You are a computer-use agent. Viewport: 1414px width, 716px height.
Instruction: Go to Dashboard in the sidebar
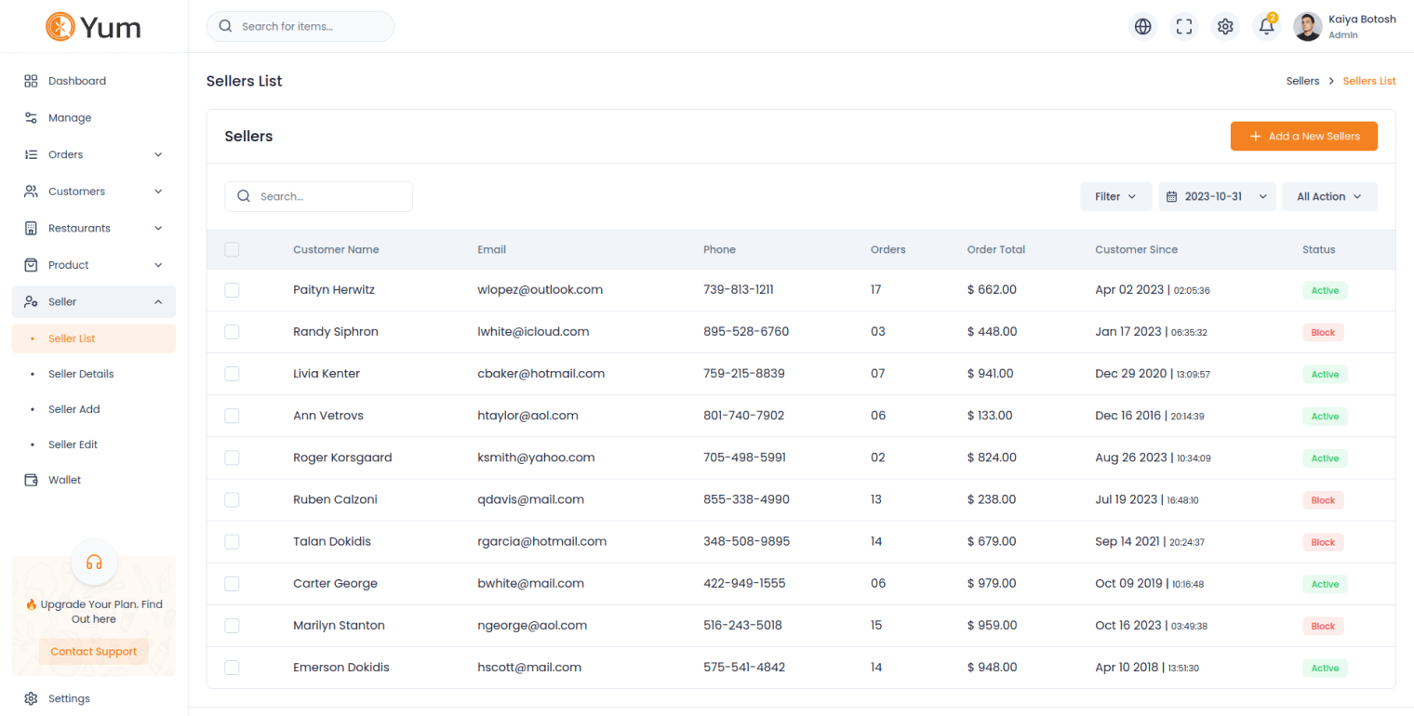tap(76, 81)
